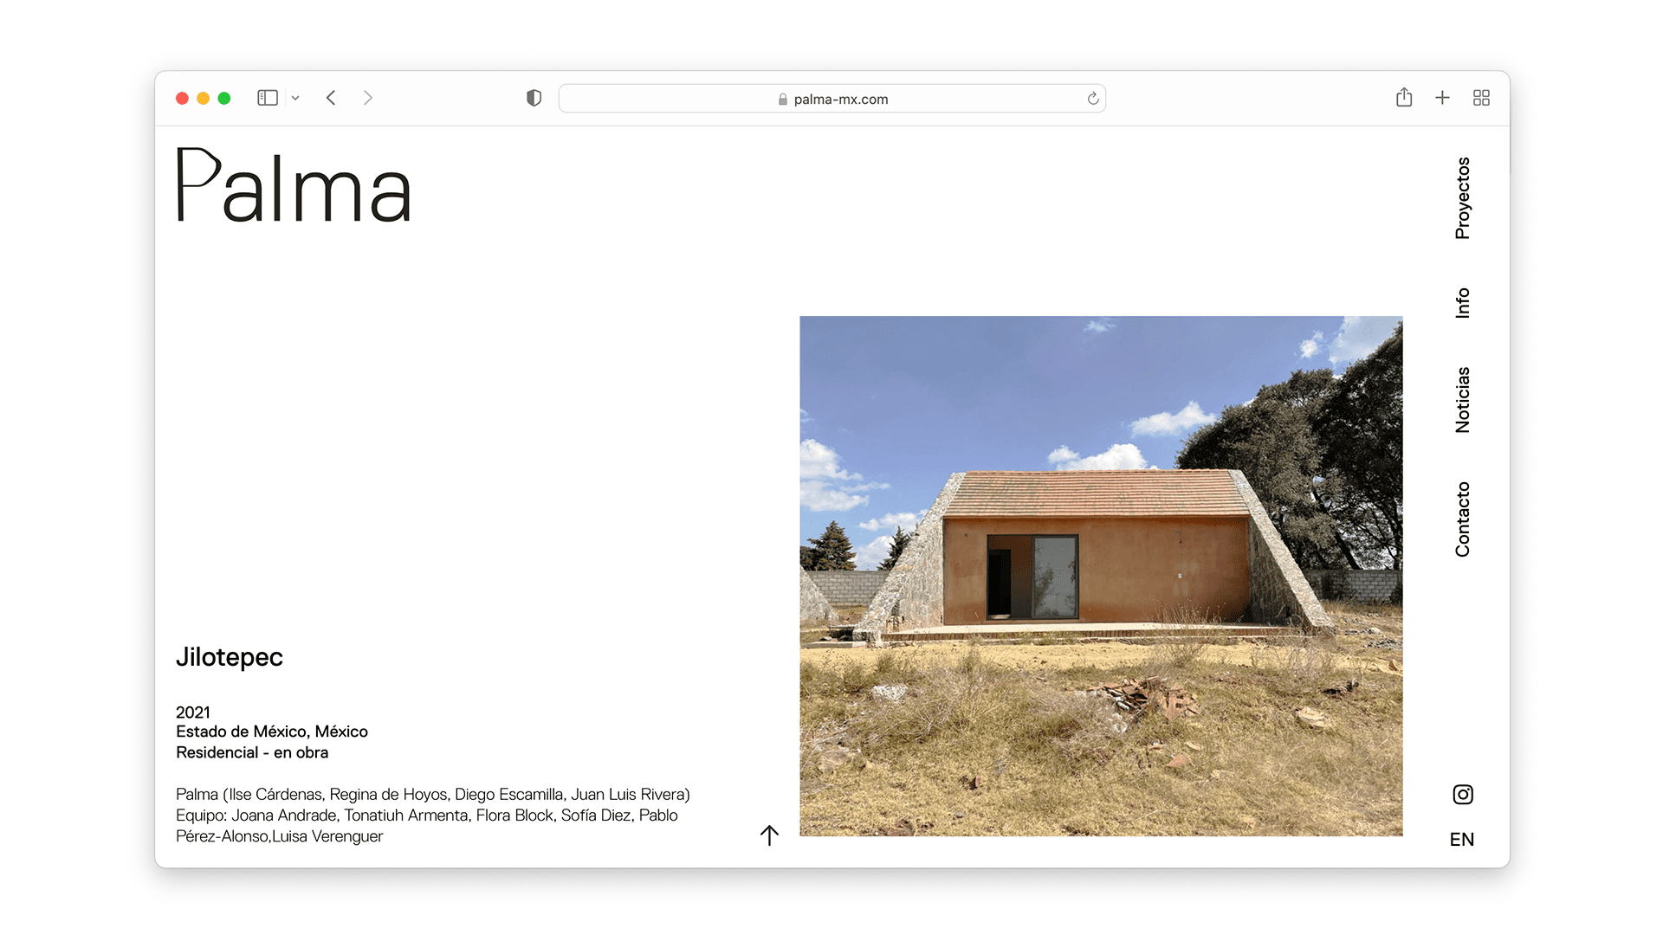This screenshot has width=1663, height=935.
Task: Open the Proyectos menu item
Action: (x=1463, y=198)
